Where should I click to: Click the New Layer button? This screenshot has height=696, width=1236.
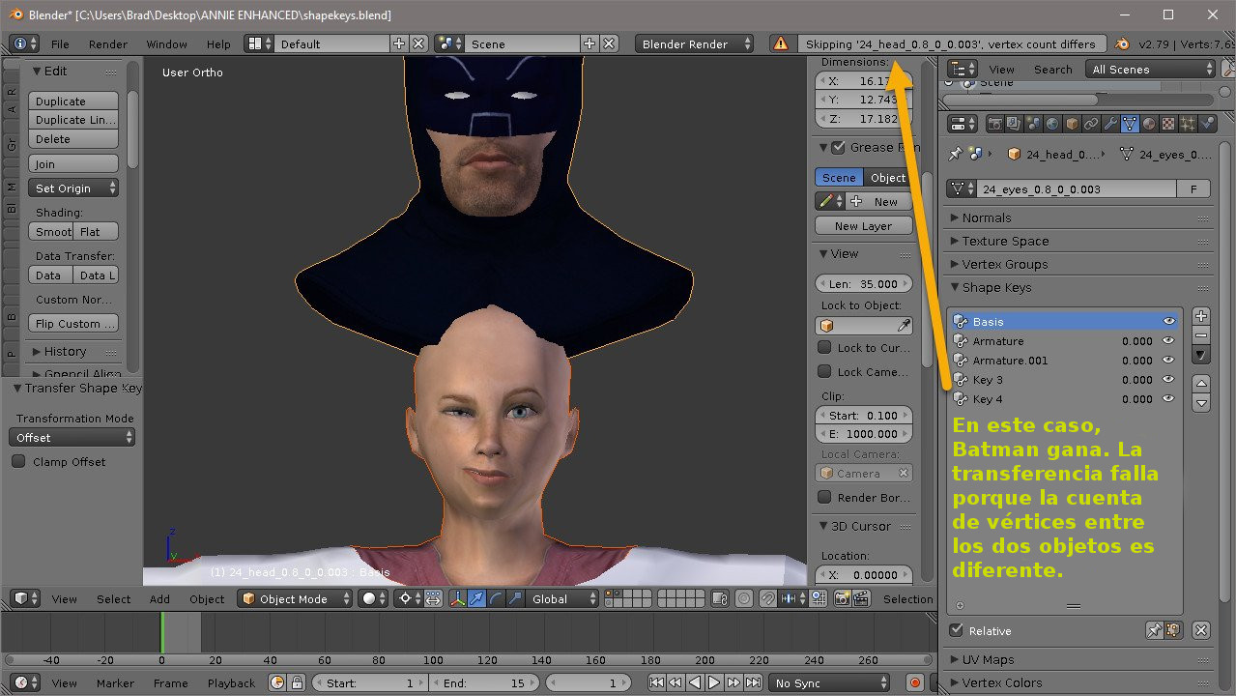(x=863, y=226)
